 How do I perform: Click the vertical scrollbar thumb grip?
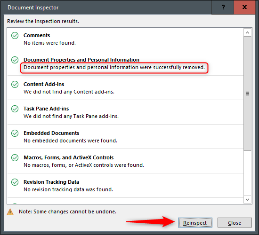click(x=247, y=94)
